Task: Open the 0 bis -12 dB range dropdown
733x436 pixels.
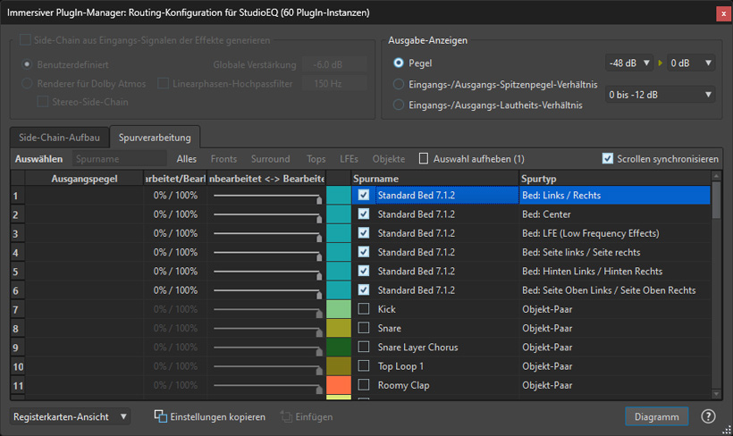Action: (660, 95)
